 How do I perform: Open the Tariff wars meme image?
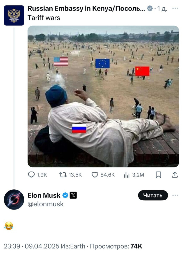pos(103,96)
